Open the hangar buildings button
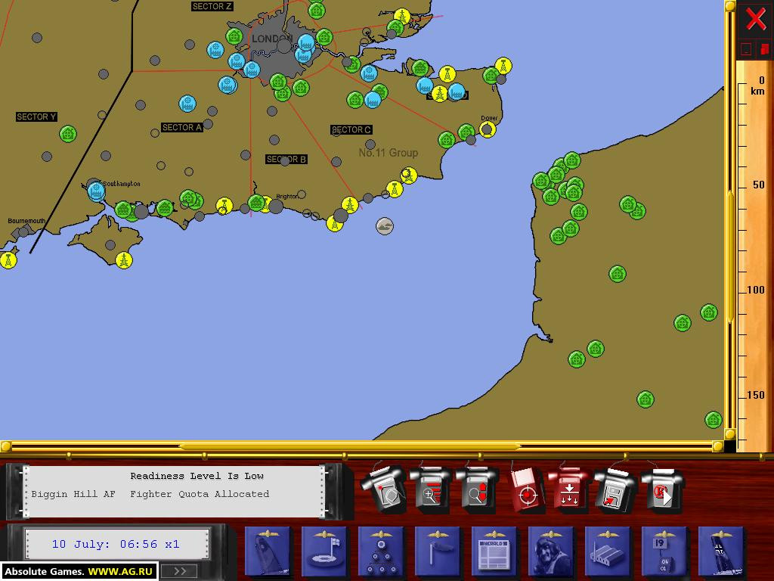Image resolution: width=774 pixels, height=581 pixels. pos(608,551)
